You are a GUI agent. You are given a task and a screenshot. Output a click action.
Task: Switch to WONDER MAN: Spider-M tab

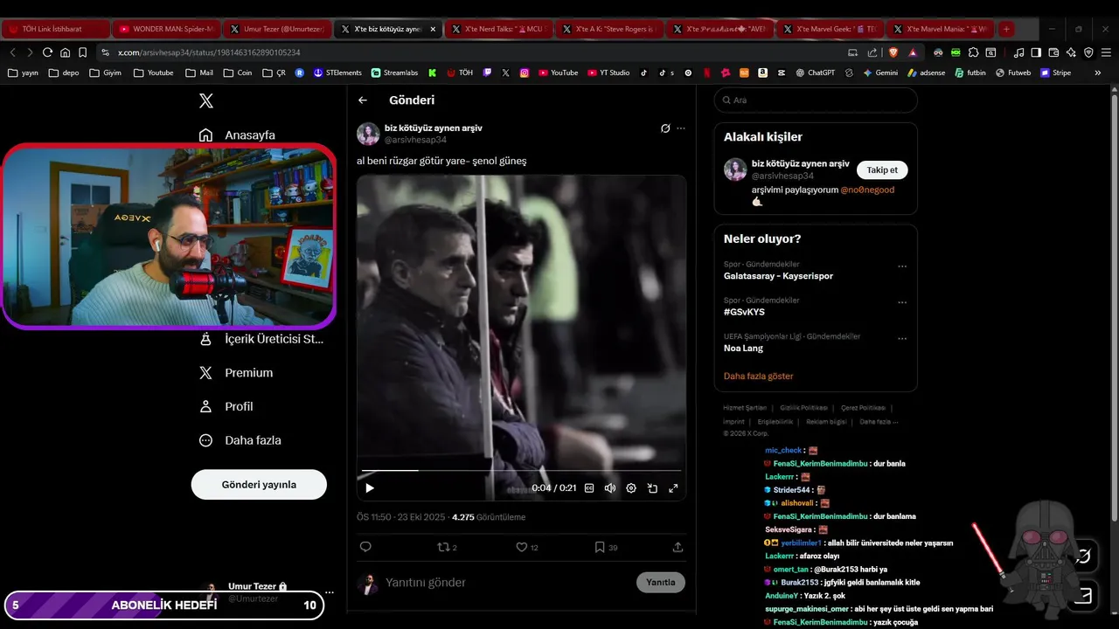(166, 29)
